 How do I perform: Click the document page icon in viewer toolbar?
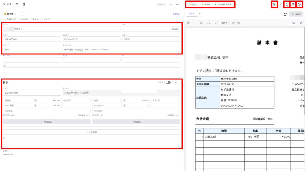pos(201,23)
